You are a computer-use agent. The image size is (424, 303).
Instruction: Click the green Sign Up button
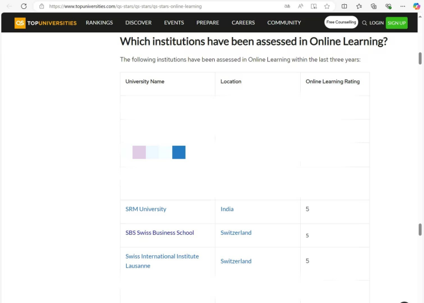coord(396,23)
